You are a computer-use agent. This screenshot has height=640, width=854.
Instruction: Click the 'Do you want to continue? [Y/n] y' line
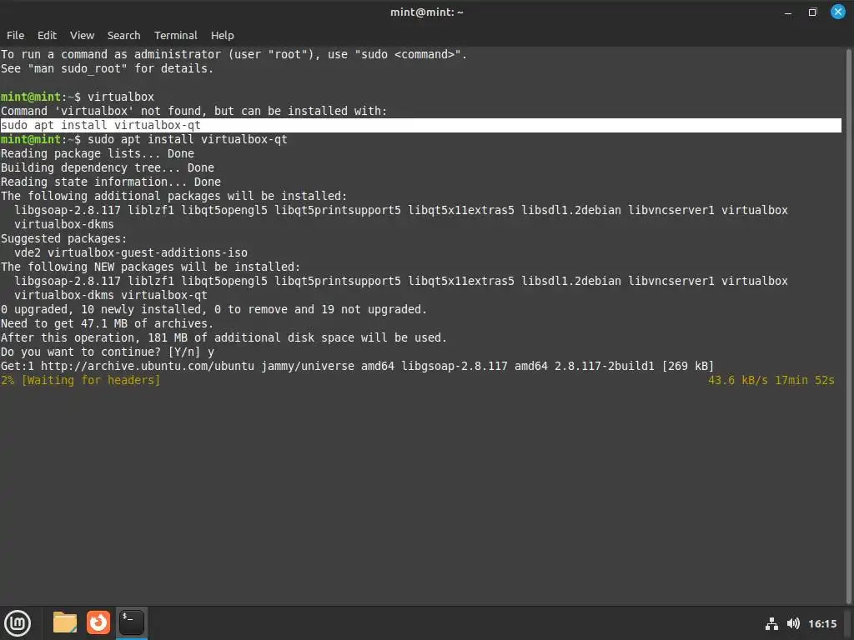tap(108, 352)
